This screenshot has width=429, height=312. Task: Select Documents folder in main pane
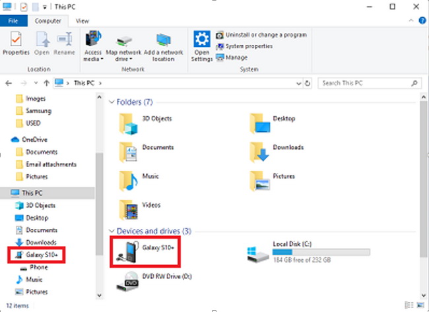point(147,152)
